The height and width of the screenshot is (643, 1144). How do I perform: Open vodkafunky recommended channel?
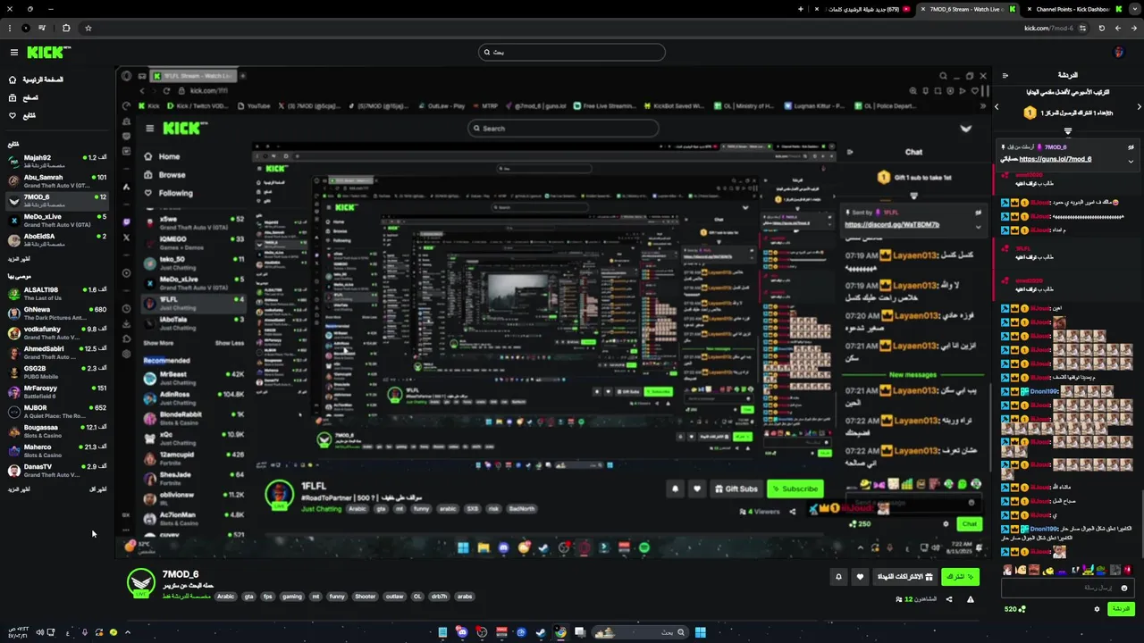[x=57, y=332]
